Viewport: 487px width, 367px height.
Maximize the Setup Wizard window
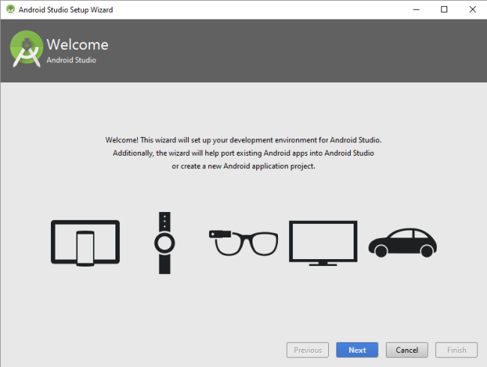click(444, 9)
